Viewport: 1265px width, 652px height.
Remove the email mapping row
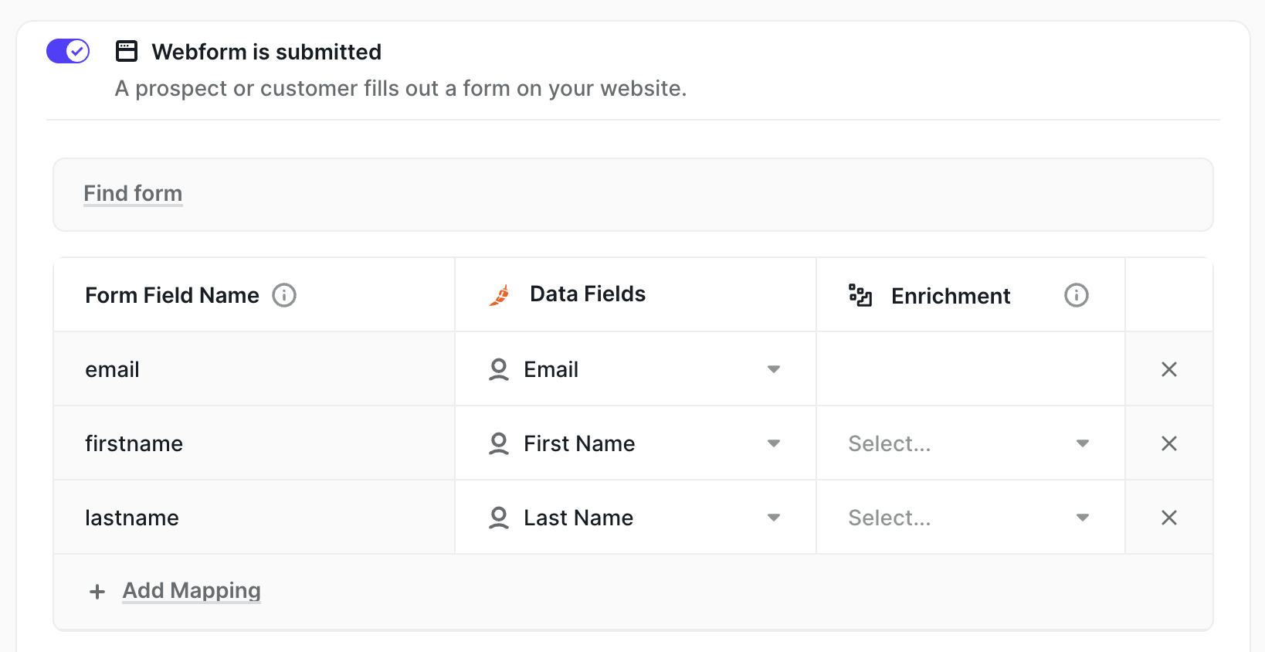pos(1168,369)
